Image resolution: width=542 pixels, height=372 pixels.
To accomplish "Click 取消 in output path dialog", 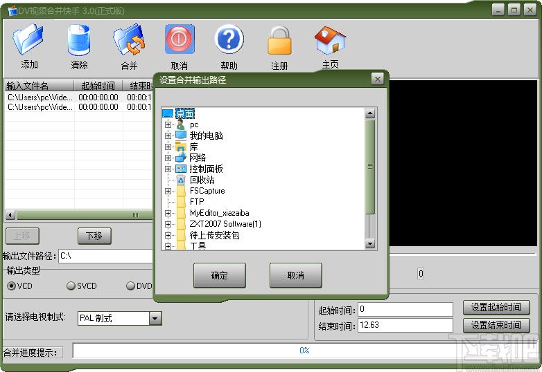I will [x=295, y=275].
